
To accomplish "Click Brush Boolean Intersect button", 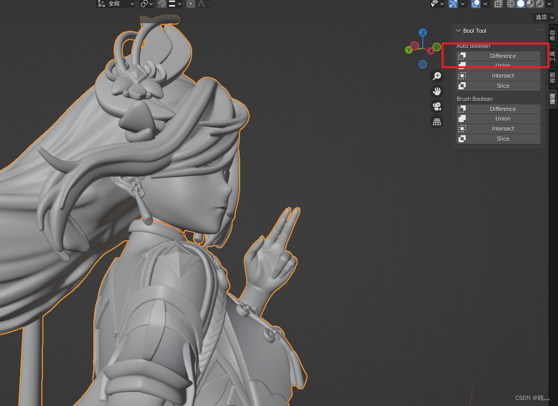I will click(498, 129).
